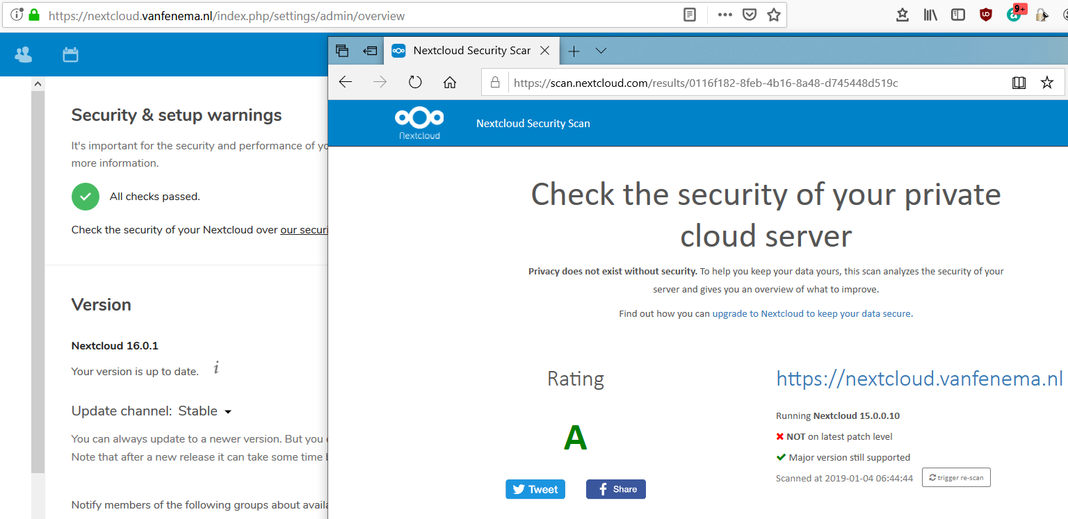Refresh the Edge security scan page
This screenshot has height=519, width=1068.
click(415, 83)
